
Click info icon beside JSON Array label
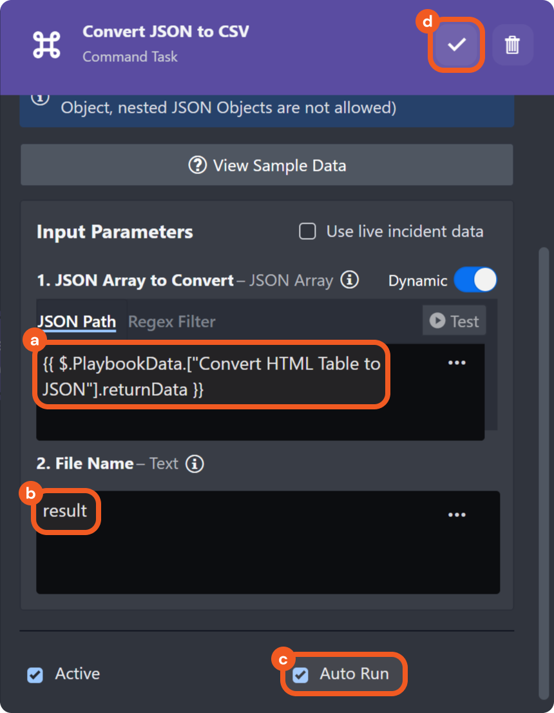[349, 280]
